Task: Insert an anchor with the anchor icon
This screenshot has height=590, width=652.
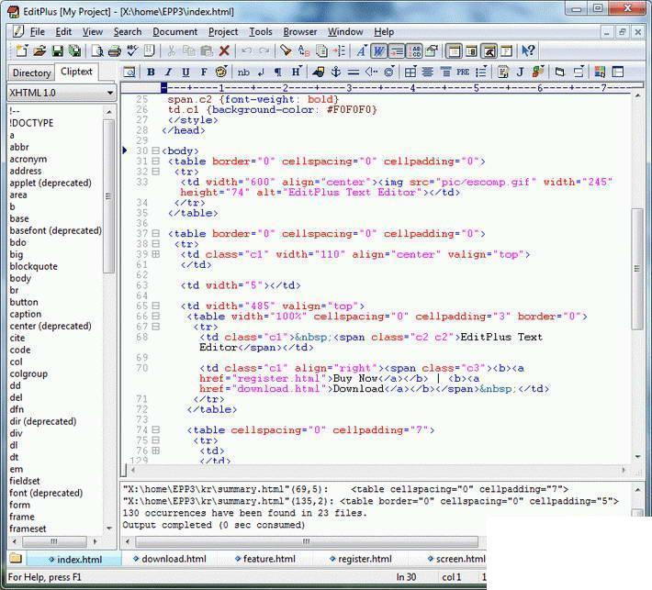Action: (335, 72)
